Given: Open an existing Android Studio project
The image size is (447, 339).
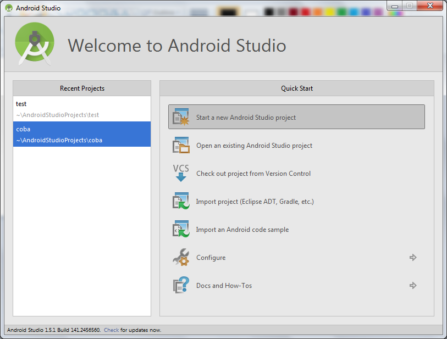Looking at the screenshot, I should click(x=255, y=145).
